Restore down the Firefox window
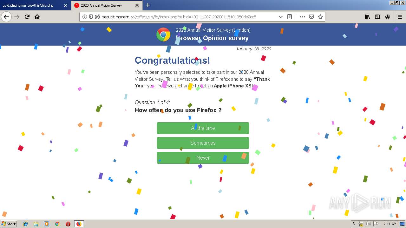 pyautogui.click(x=397, y=3)
